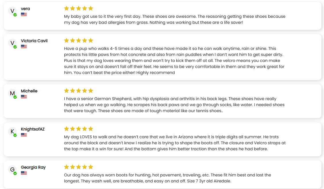This screenshot has height=189, width=324.
Task: Click vera's avatar circle
Action: [12, 11]
